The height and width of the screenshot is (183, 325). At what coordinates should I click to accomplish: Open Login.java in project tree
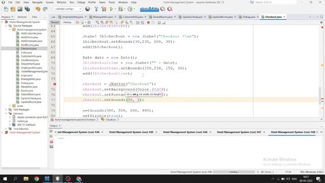pyautogui.click(x=26, y=75)
